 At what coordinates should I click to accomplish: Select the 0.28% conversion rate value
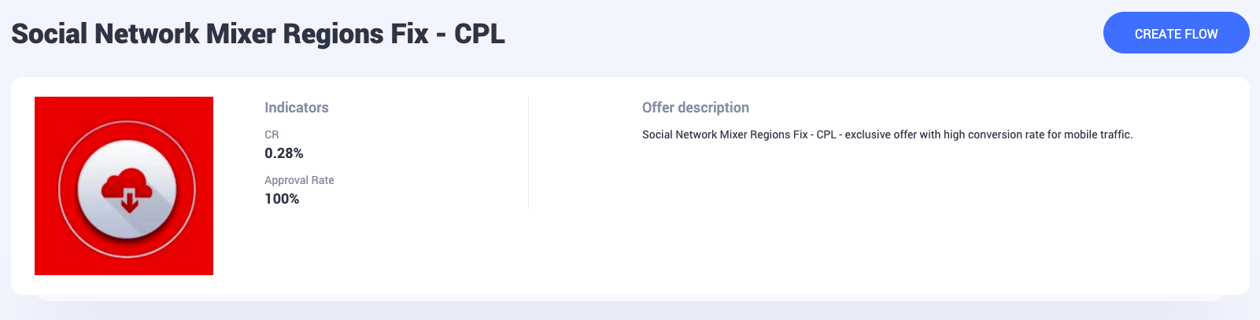284,153
